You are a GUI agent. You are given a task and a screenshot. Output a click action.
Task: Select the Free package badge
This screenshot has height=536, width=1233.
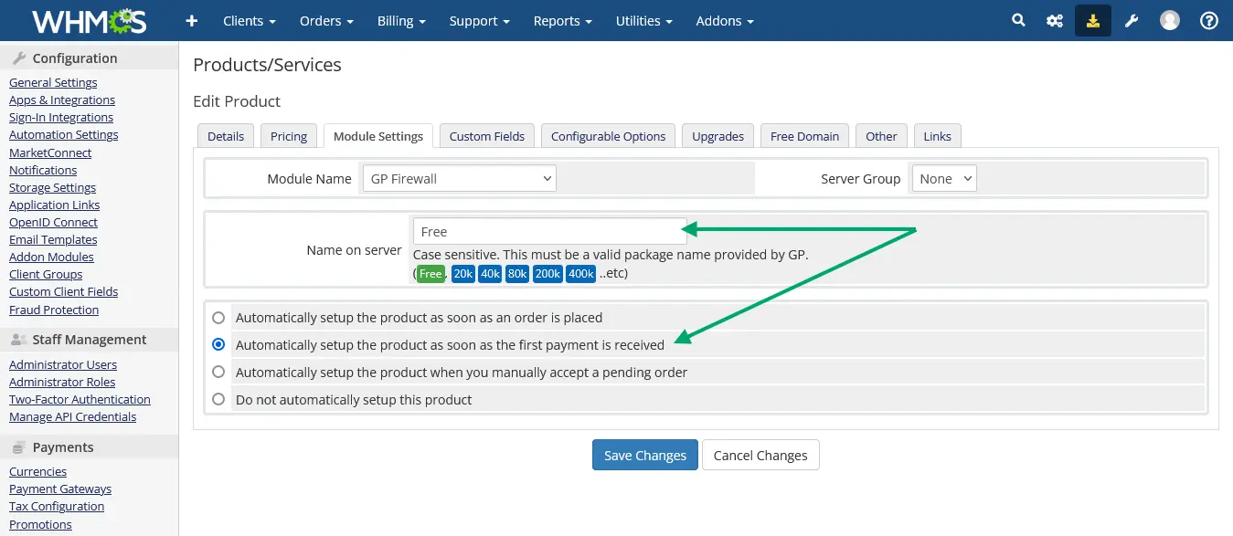coord(430,274)
